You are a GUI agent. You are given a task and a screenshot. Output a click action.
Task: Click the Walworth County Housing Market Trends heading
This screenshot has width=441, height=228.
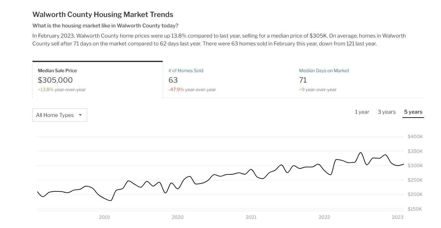(x=103, y=14)
